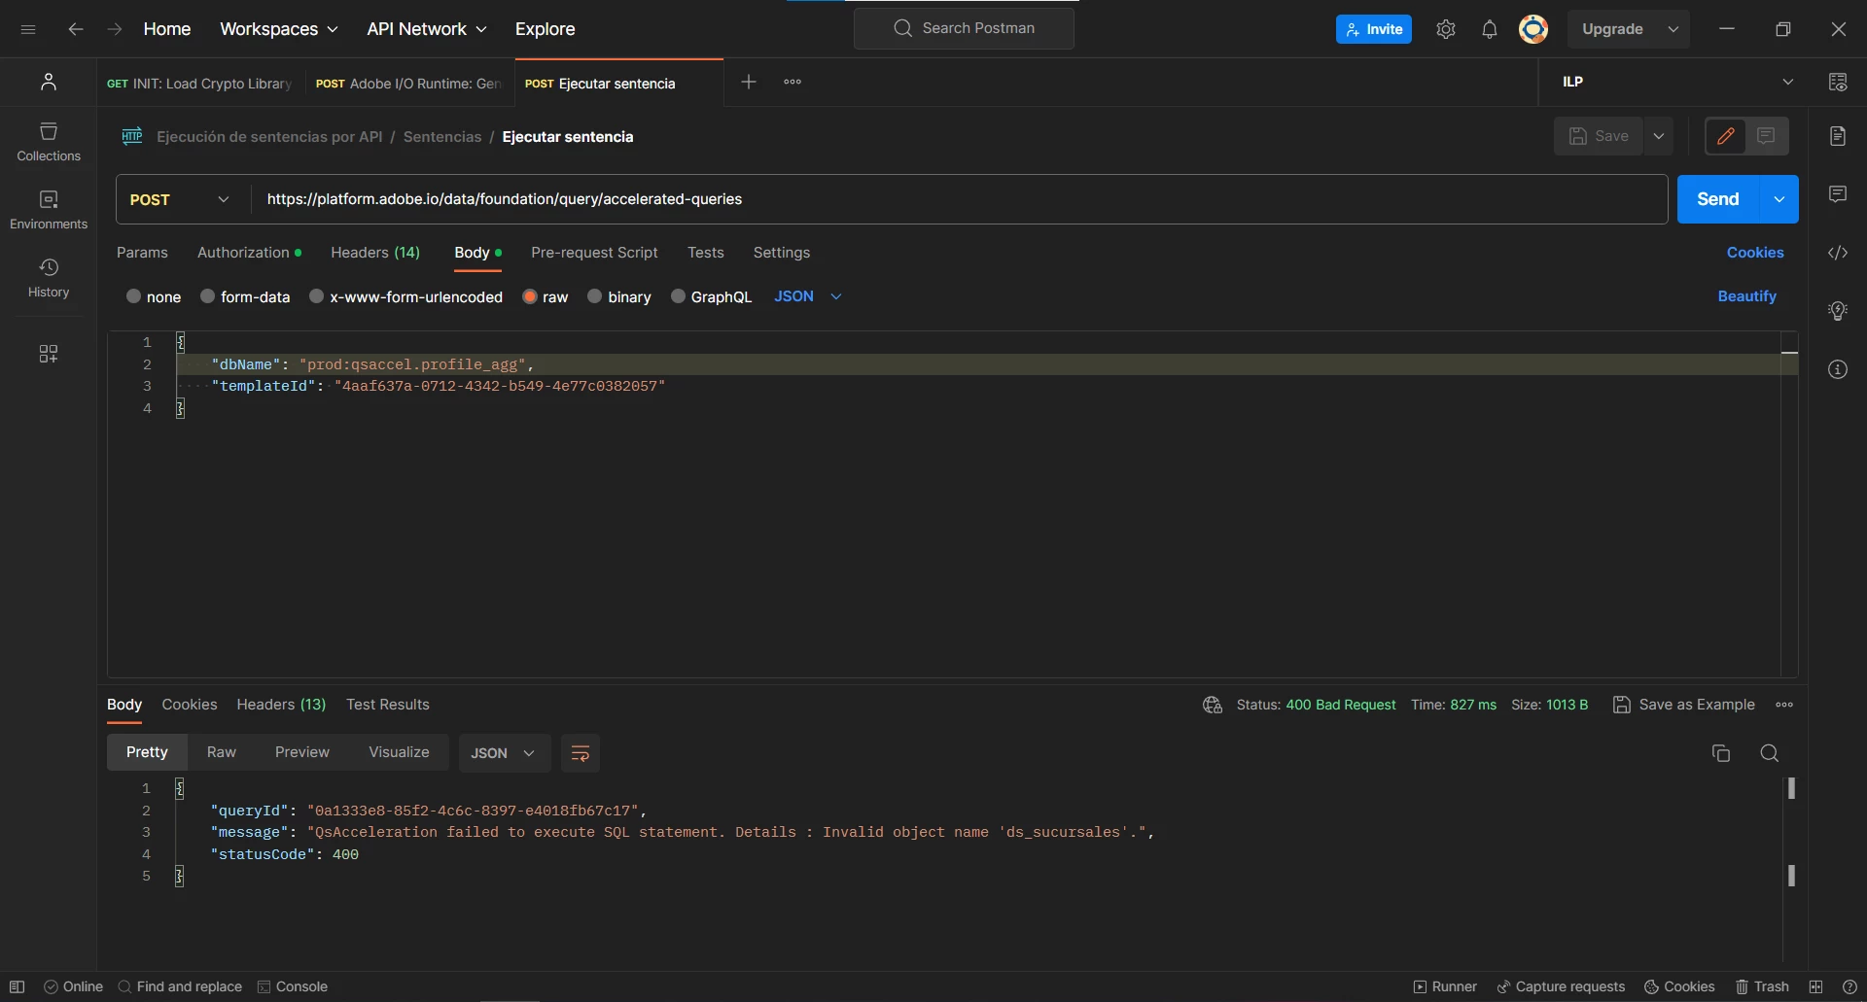Open the hamburger menu icon
Viewport: 1867px width, 1002px height.
coord(28,29)
